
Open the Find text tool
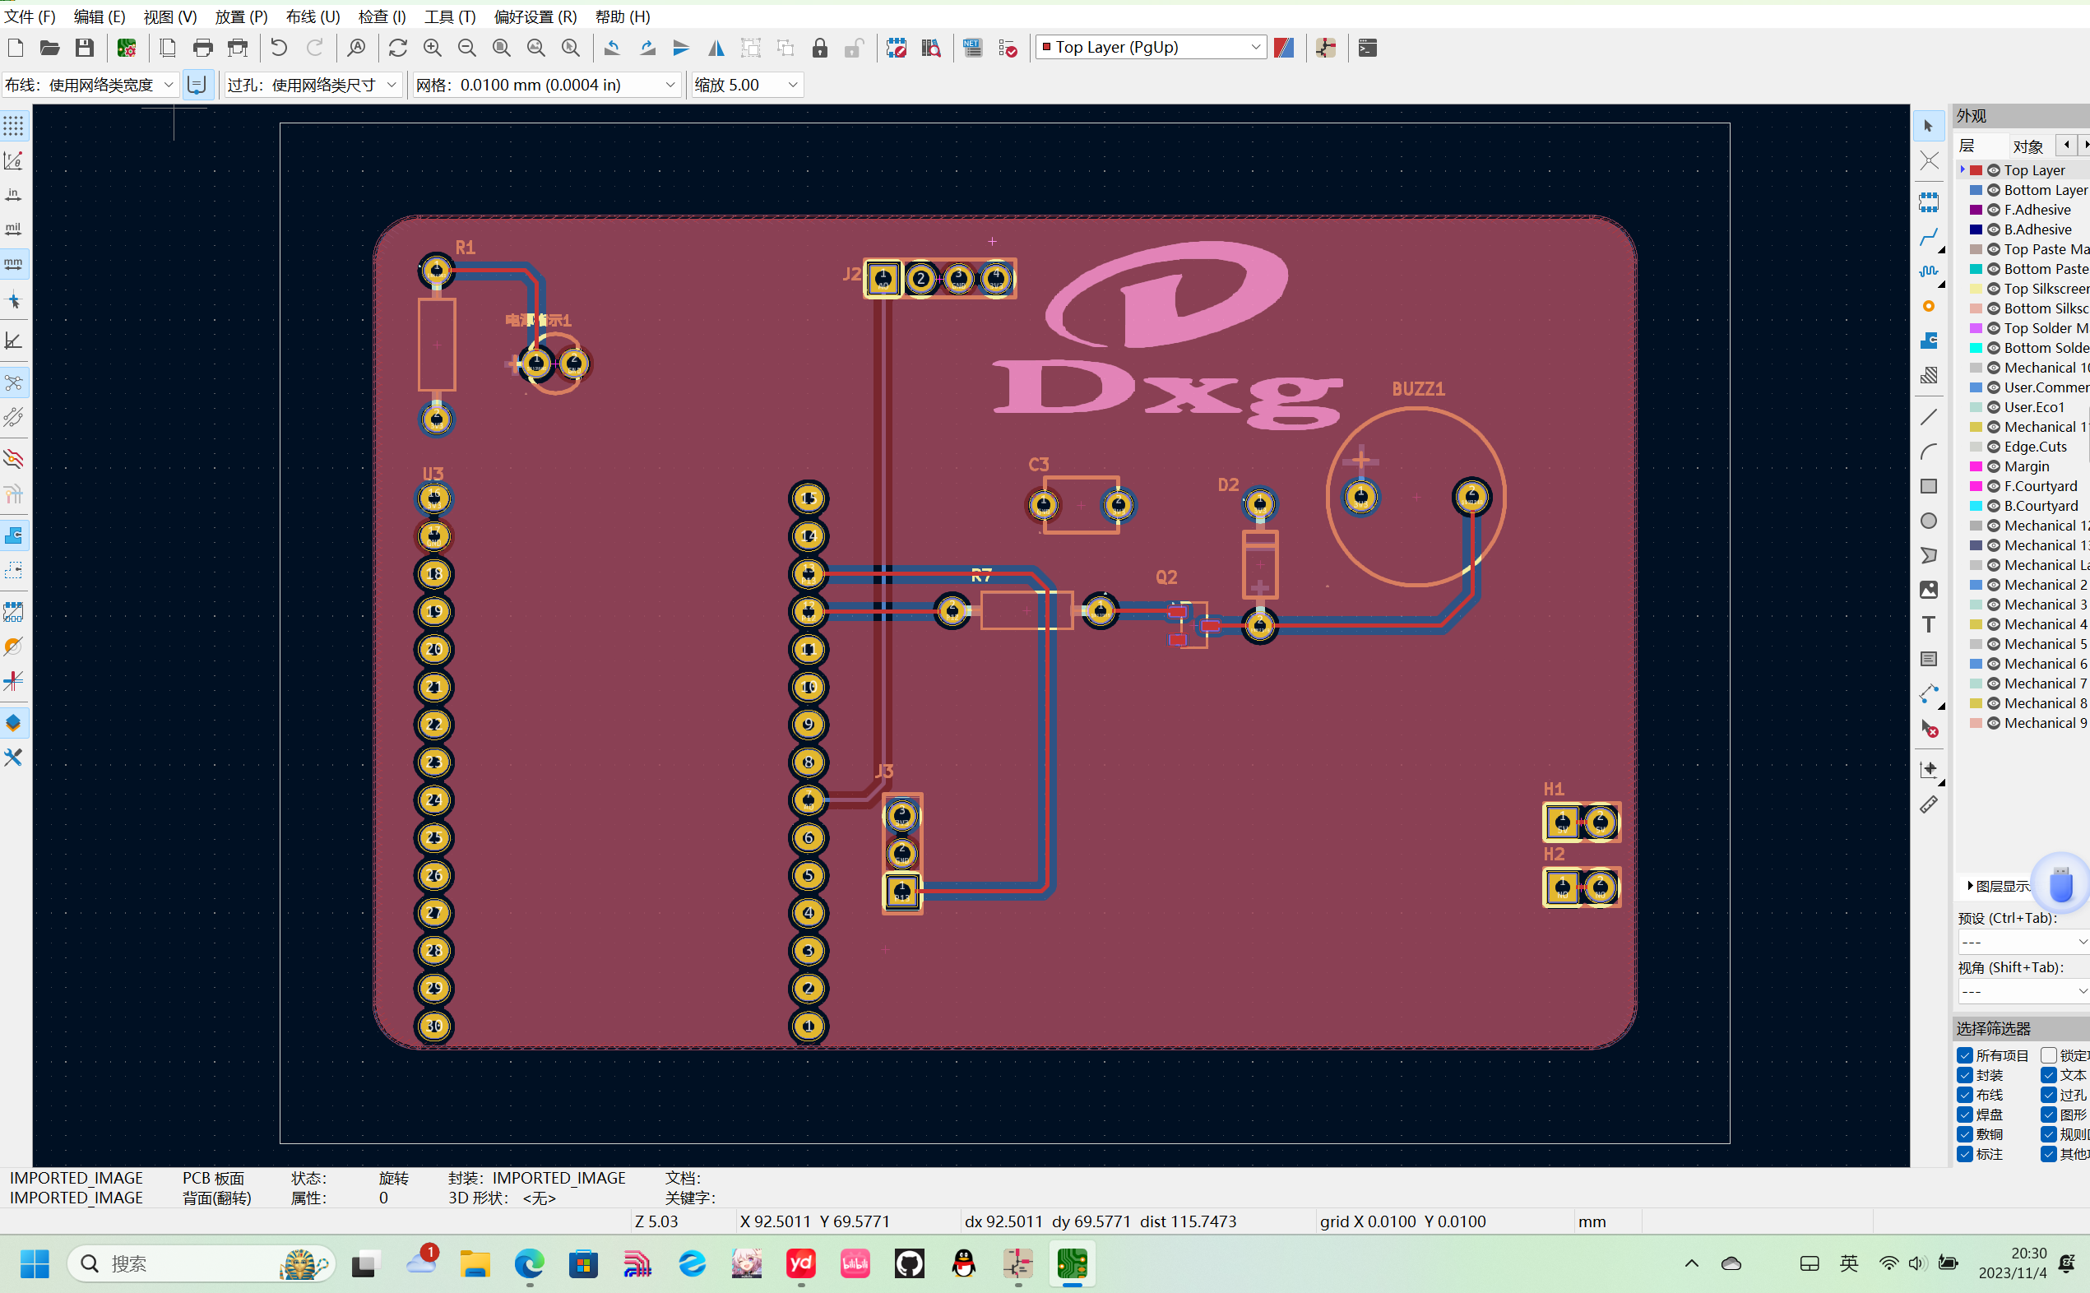tap(357, 48)
